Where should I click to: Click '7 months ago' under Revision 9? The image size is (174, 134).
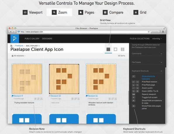point(19,99)
